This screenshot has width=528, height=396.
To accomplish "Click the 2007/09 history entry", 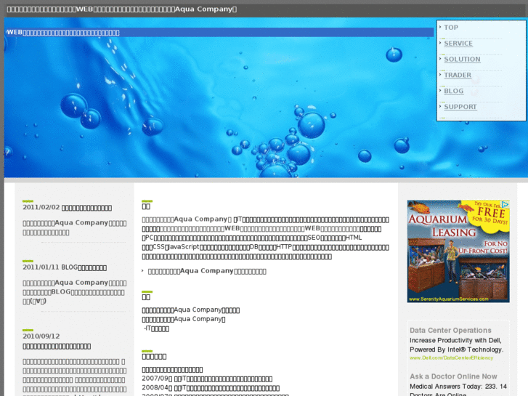I will click(x=207, y=379).
